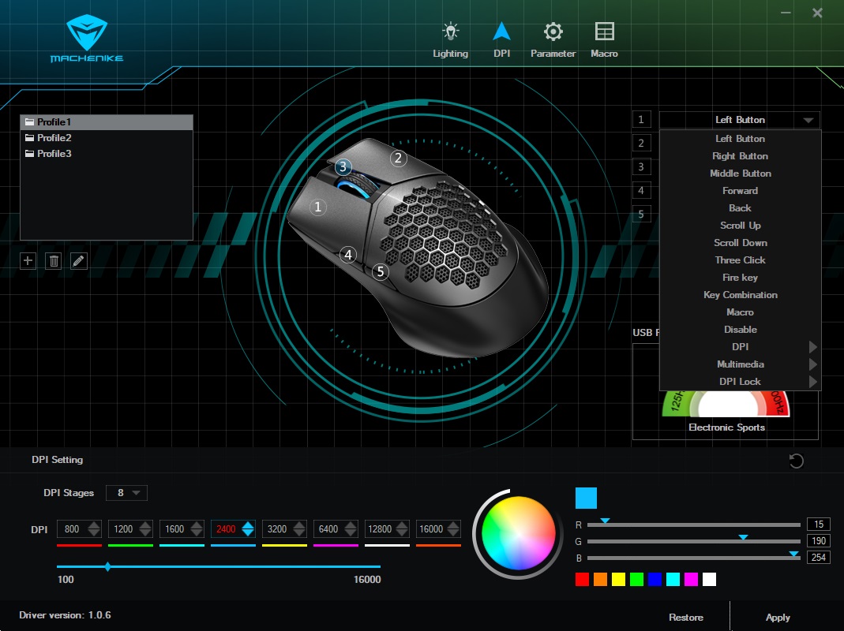Screen dimensions: 844x631
Task: Rename profile with the pencil icon
Action: [x=79, y=261]
